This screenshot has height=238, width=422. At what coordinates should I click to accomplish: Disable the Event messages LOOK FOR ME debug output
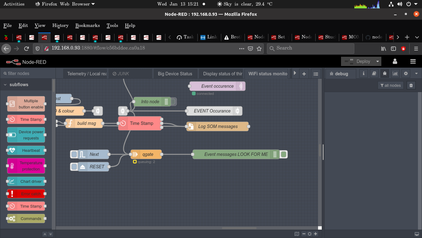click(x=283, y=154)
